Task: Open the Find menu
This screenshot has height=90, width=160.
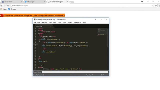Action: pyautogui.click(x=50, y=22)
